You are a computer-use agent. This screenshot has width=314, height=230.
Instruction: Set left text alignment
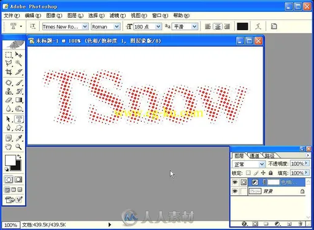tap(208, 26)
